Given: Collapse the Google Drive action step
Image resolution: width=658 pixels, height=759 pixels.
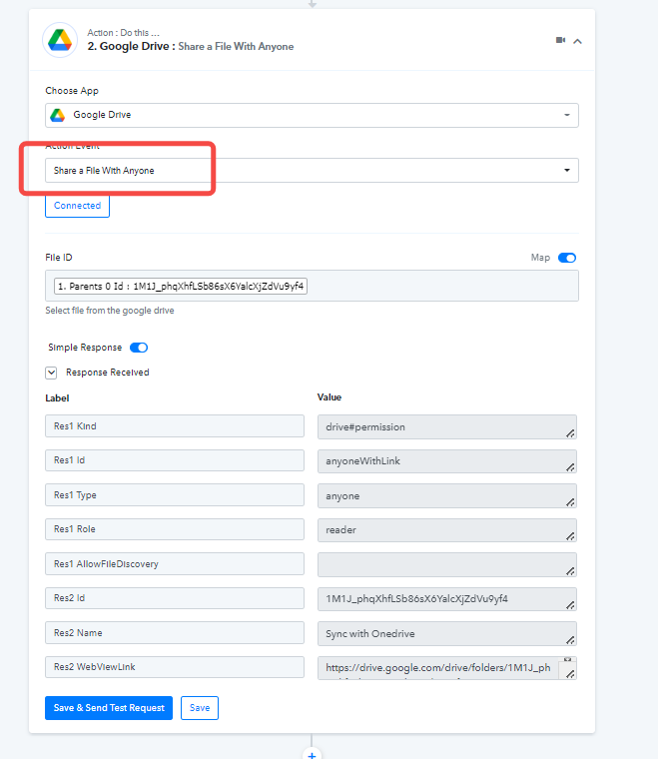Looking at the screenshot, I should [x=577, y=41].
